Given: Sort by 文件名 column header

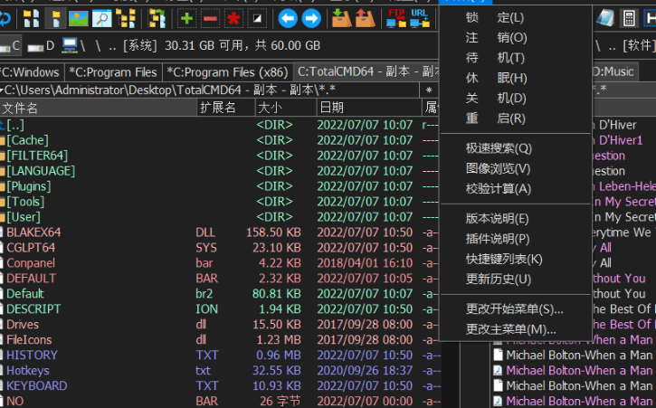Looking at the screenshot, I should 99,108.
